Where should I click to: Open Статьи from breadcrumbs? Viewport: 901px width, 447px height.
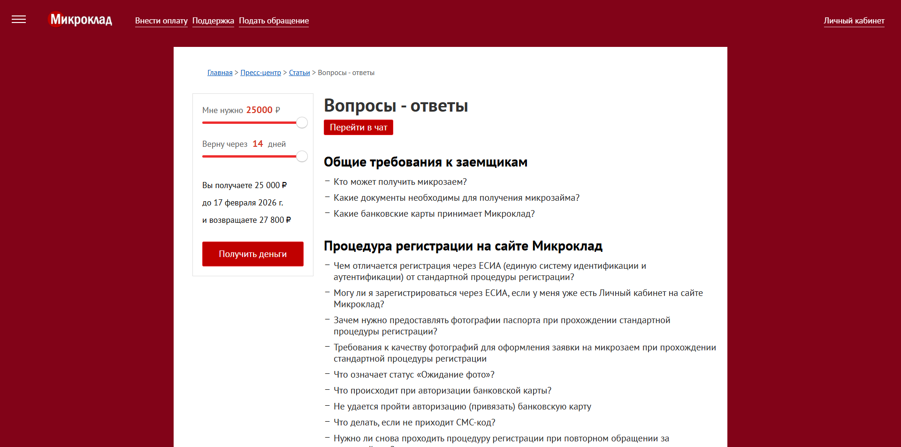(x=299, y=72)
